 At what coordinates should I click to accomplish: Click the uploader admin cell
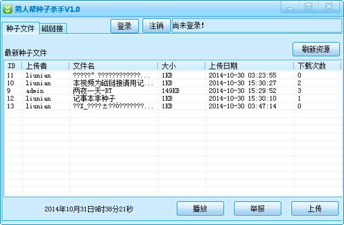[35, 91]
